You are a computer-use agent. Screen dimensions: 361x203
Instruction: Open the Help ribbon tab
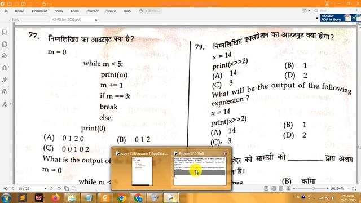[127, 11]
